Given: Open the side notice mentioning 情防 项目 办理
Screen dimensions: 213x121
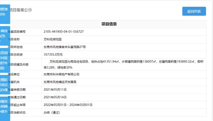Looking at the screenshot, I should pyautogui.click(x=5, y=85).
